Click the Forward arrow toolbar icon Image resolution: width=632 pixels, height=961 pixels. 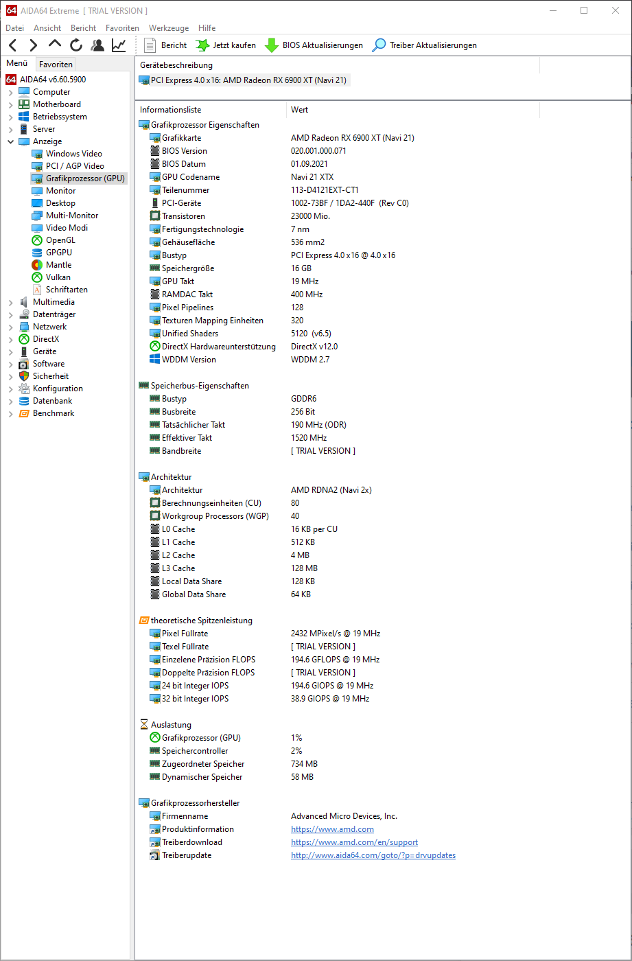click(33, 45)
